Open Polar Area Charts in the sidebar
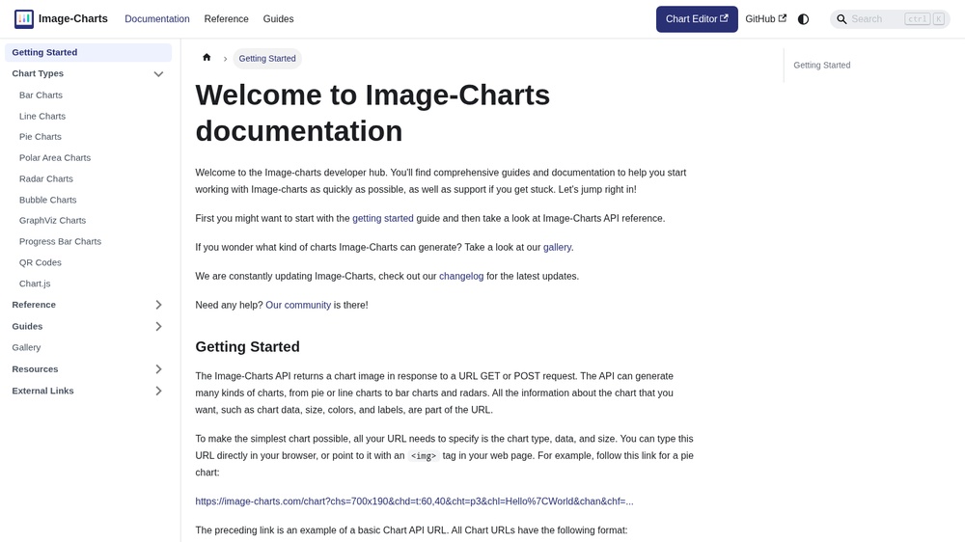This screenshot has height=542, width=965. point(55,157)
